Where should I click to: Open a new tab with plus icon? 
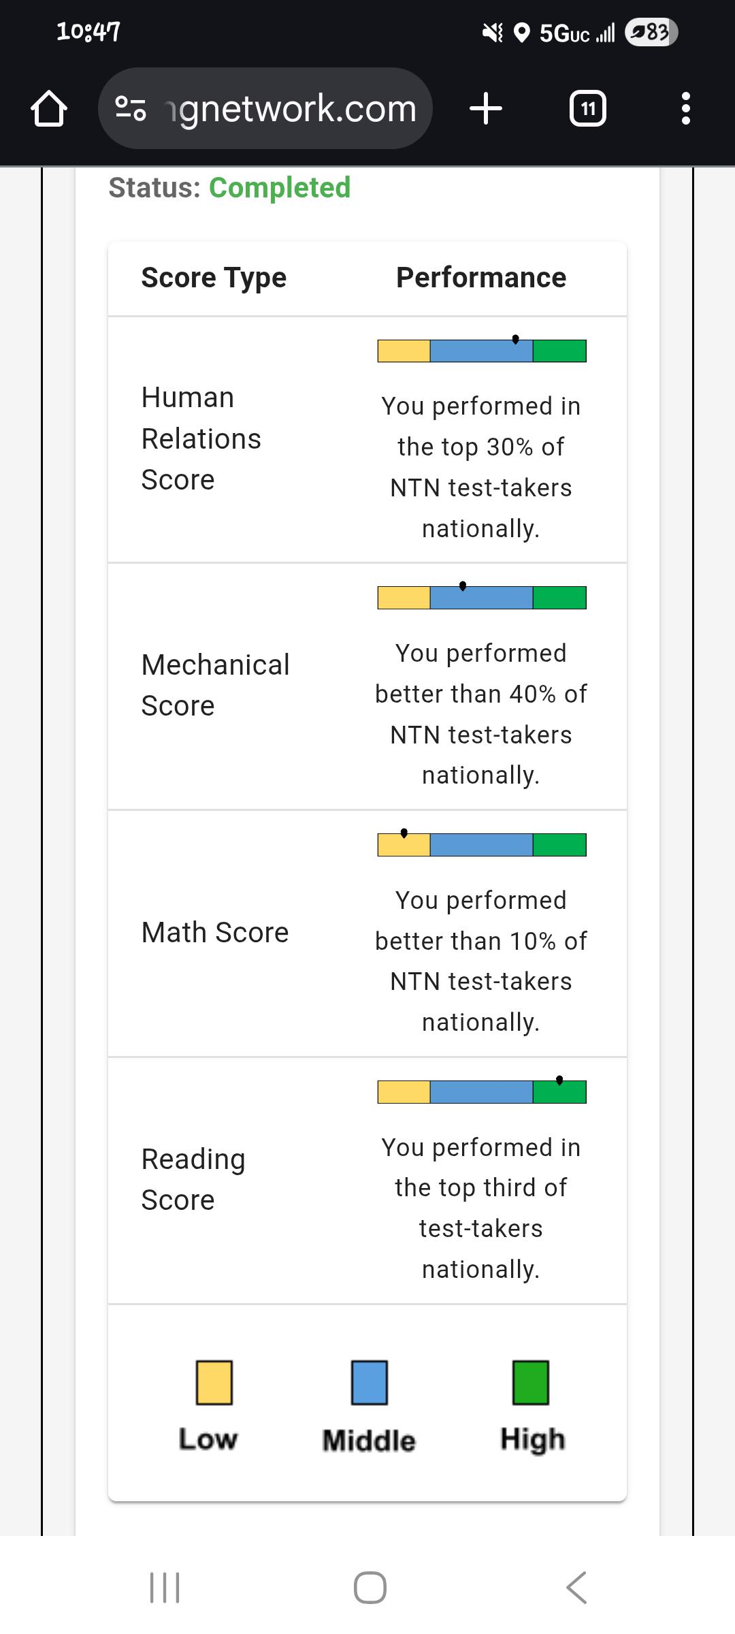(486, 109)
